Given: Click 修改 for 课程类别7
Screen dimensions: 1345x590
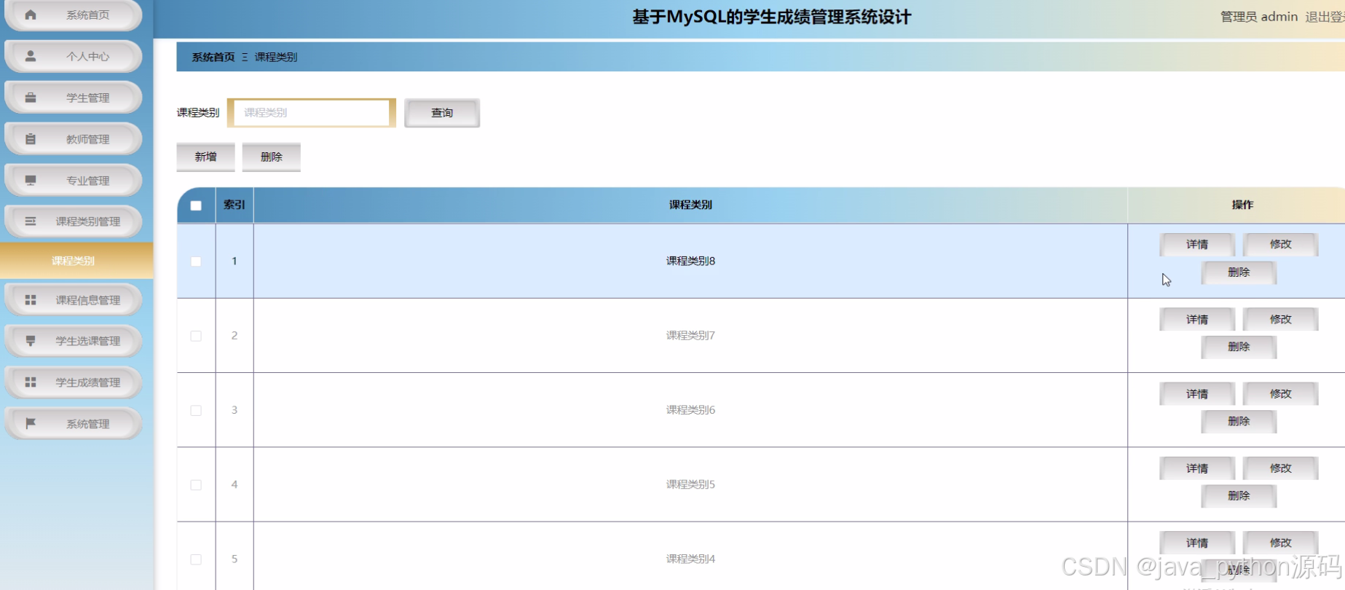Looking at the screenshot, I should (x=1281, y=320).
